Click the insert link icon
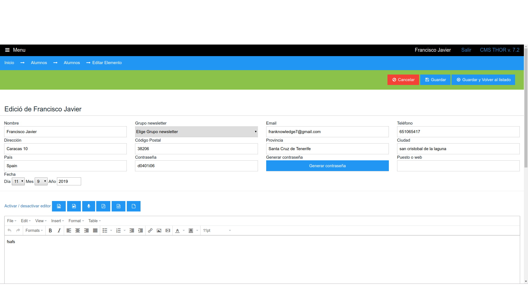This screenshot has height=297, width=528. point(150,230)
